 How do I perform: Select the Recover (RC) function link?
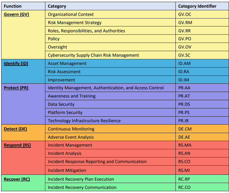pyautogui.click(x=17, y=179)
